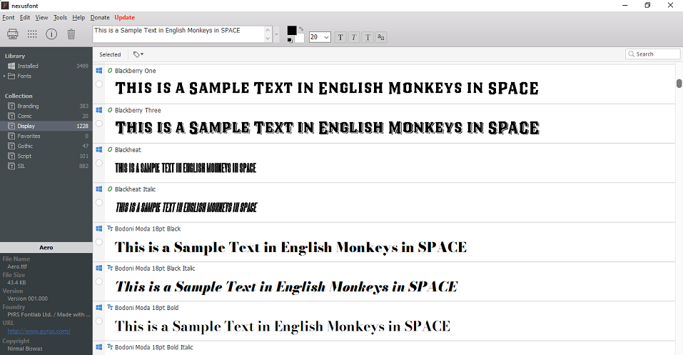This screenshot has width=683, height=355.
Task: Select Blackheat radio circle
Action: pos(99,163)
